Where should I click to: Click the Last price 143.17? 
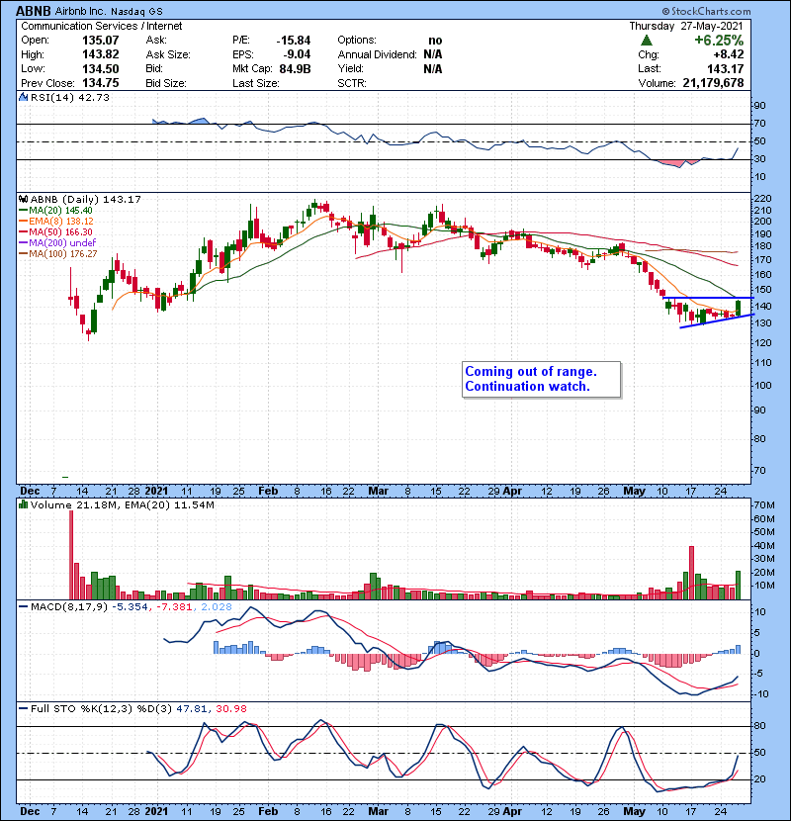[725, 68]
